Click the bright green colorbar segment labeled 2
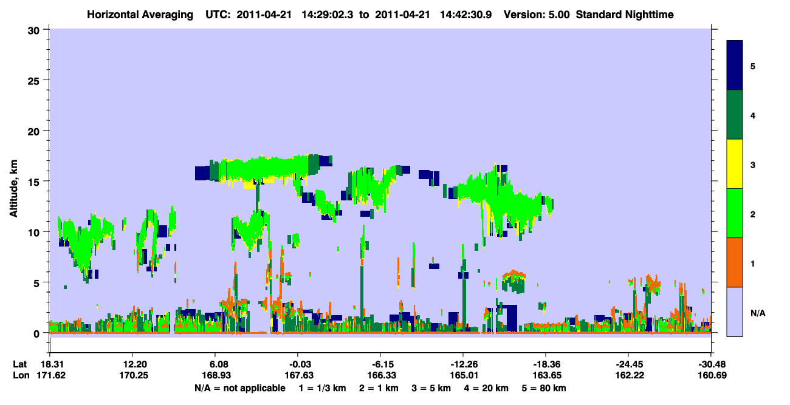Image resolution: width=790 pixels, height=405 pixels. [x=735, y=213]
